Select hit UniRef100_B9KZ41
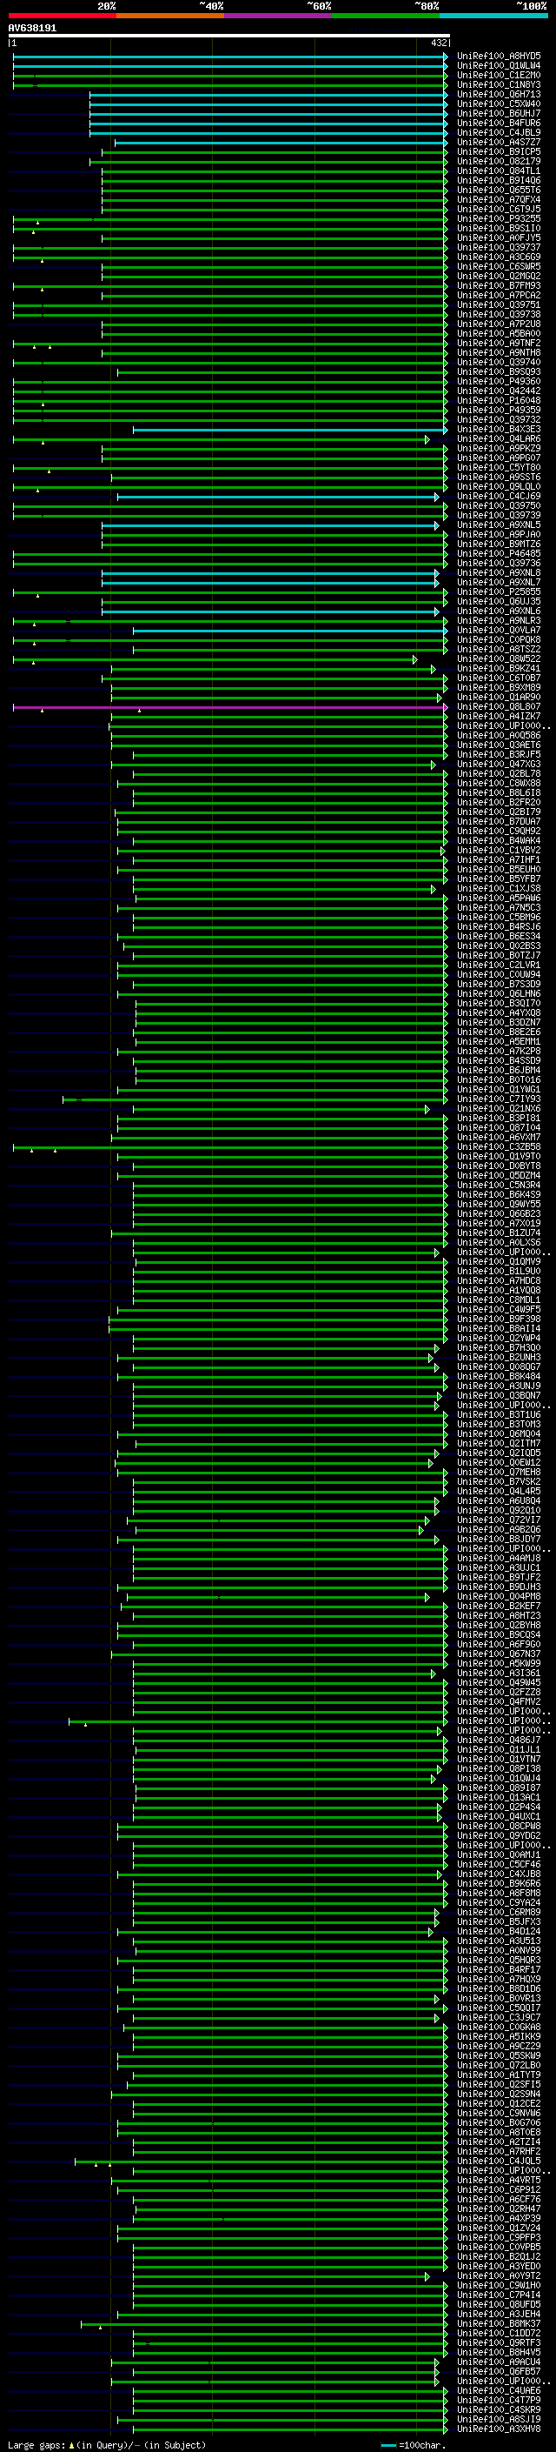 coord(499,668)
